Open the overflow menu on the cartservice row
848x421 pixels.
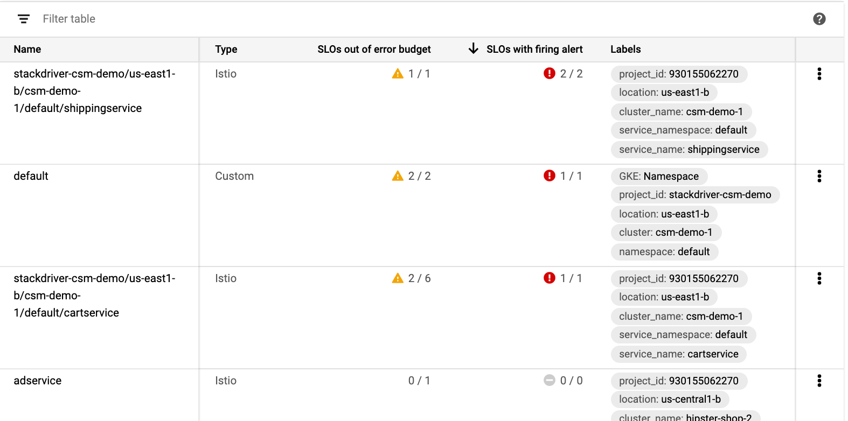[x=819, y=278]
